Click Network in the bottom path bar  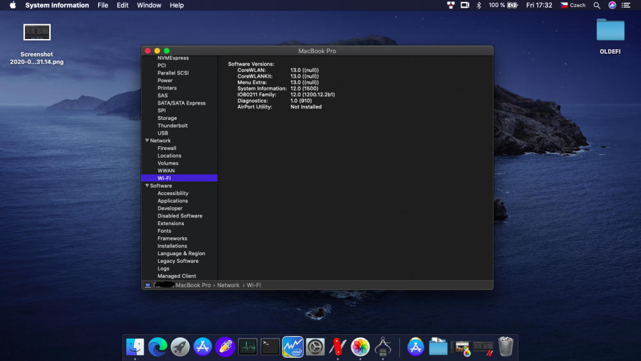tap(228, 285)
